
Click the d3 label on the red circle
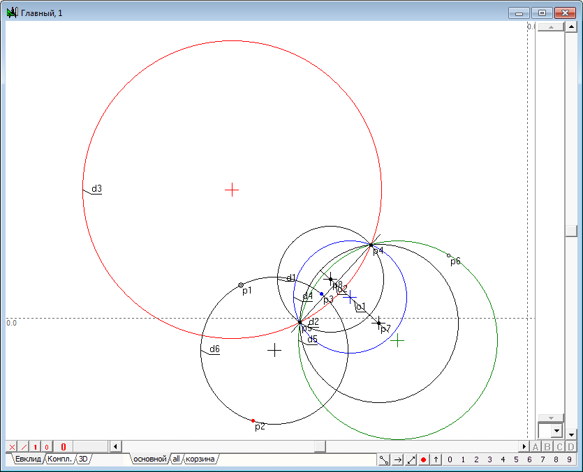click(96, 189)
